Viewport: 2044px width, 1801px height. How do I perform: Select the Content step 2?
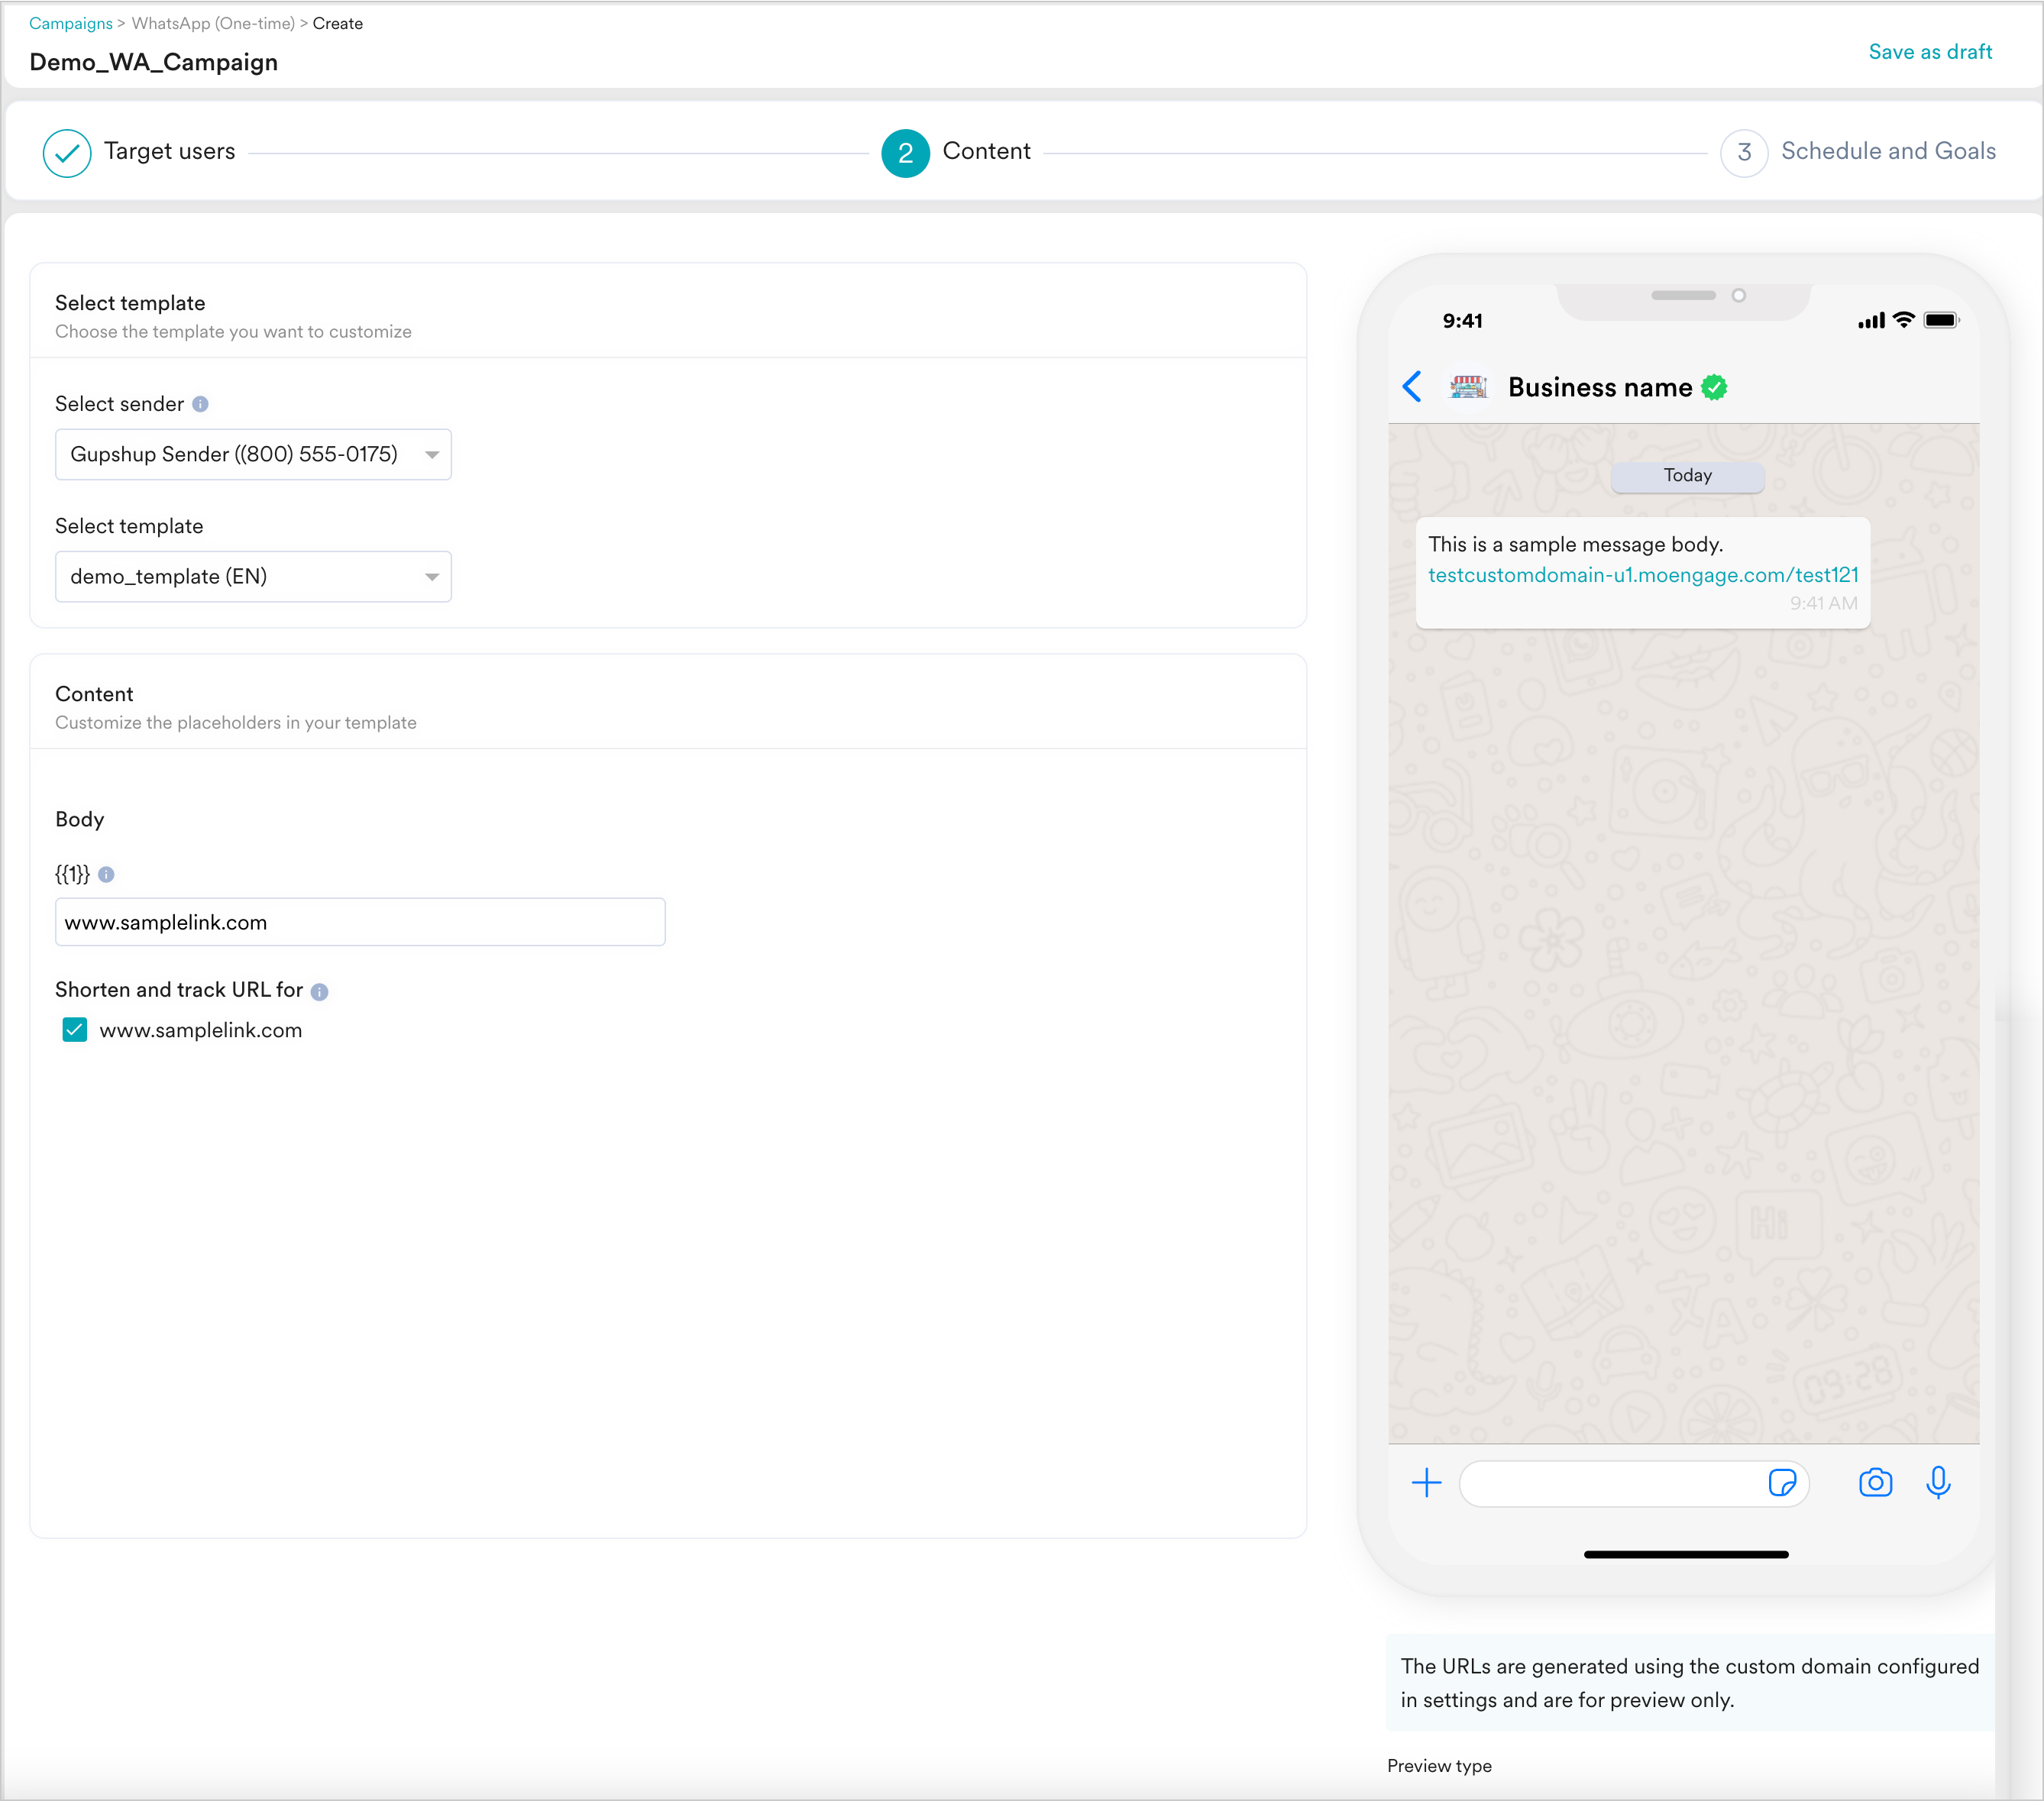(906, 153)
